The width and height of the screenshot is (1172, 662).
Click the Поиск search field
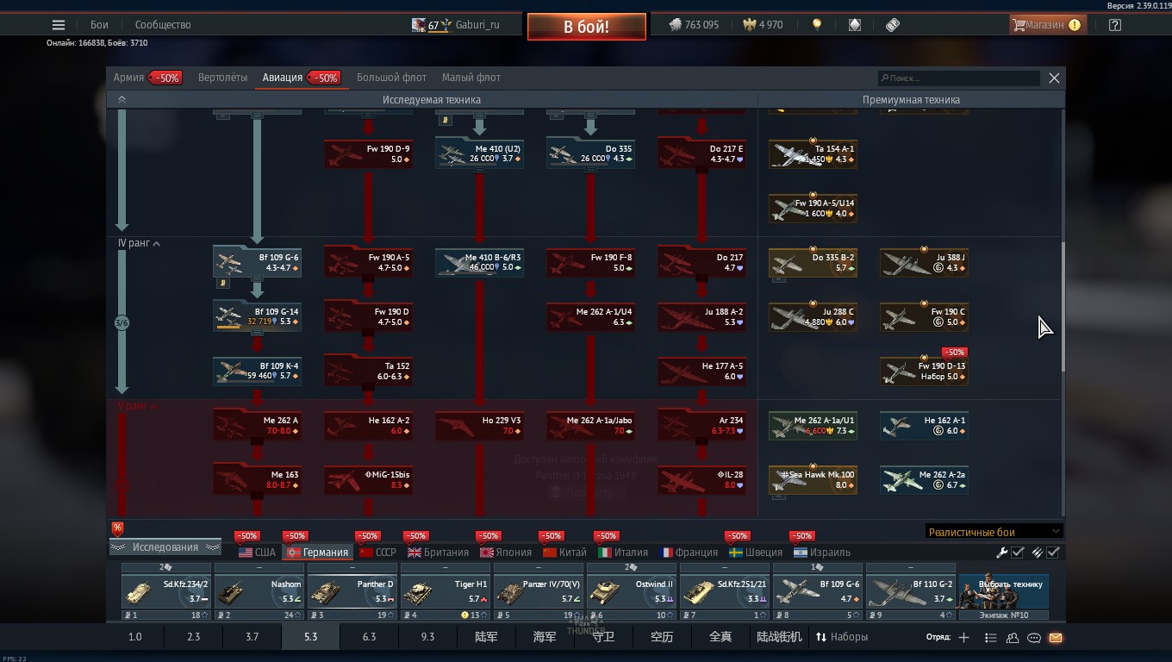(x=958, y=78)
